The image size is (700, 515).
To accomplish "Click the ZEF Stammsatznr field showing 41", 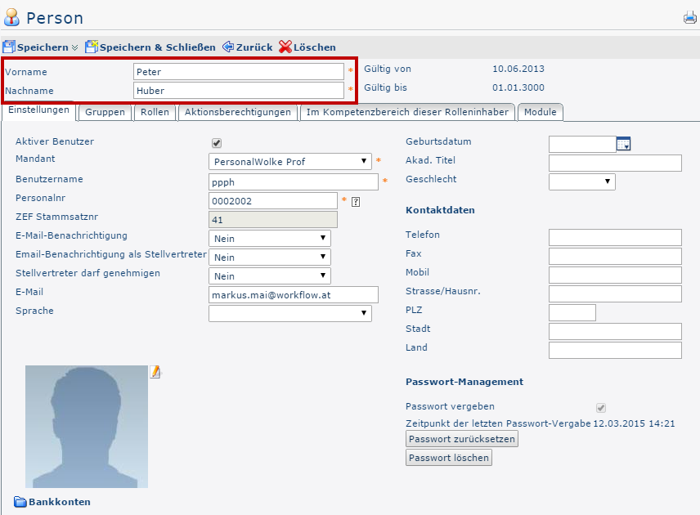I will tap(273, 220).
